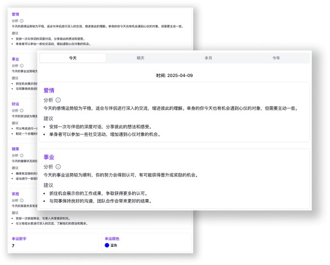This screenshot has height=265, width=330.
Task: In the back panel, click 财运 analysis info icon
Action: pos(21,111)
